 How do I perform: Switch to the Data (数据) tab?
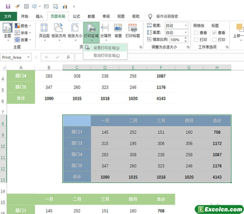click(91, 16)
